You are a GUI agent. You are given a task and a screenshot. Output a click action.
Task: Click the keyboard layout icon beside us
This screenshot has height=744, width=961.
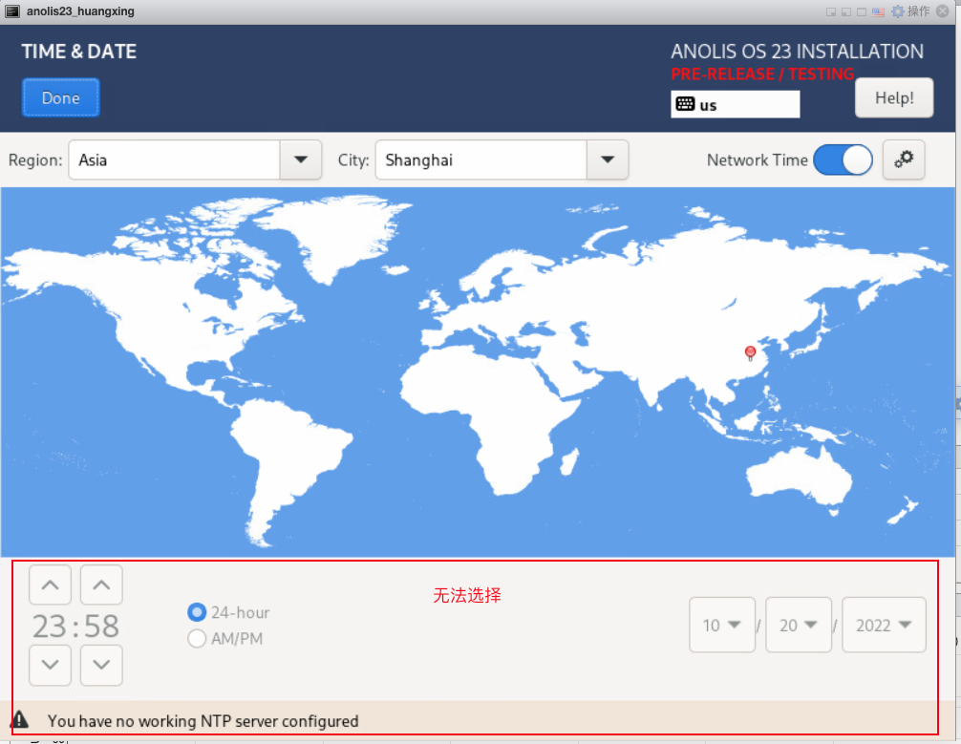point(685,105)
